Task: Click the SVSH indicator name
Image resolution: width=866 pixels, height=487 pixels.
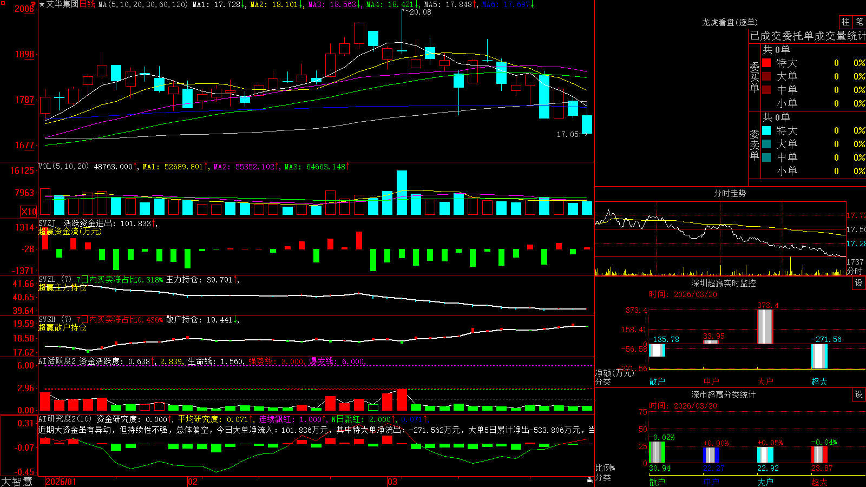Action: [47, 320]
